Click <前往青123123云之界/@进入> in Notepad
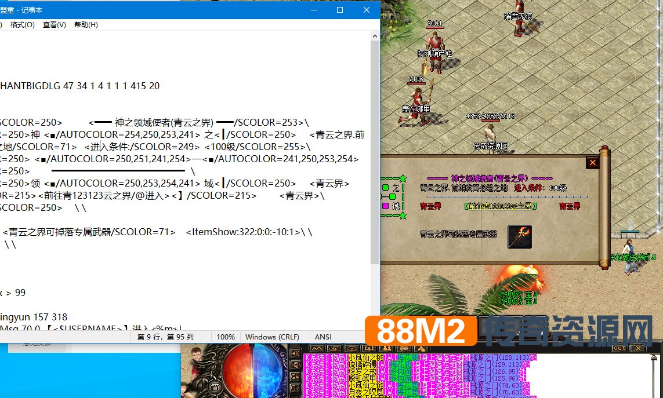Screen dimensions: 663x398 click(x=104, y=196)
